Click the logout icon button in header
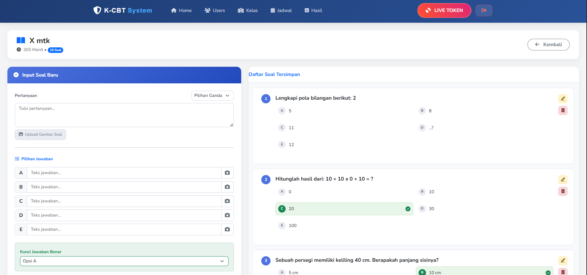The height and width of the screenshot is (275, 587). pos(484,10)
